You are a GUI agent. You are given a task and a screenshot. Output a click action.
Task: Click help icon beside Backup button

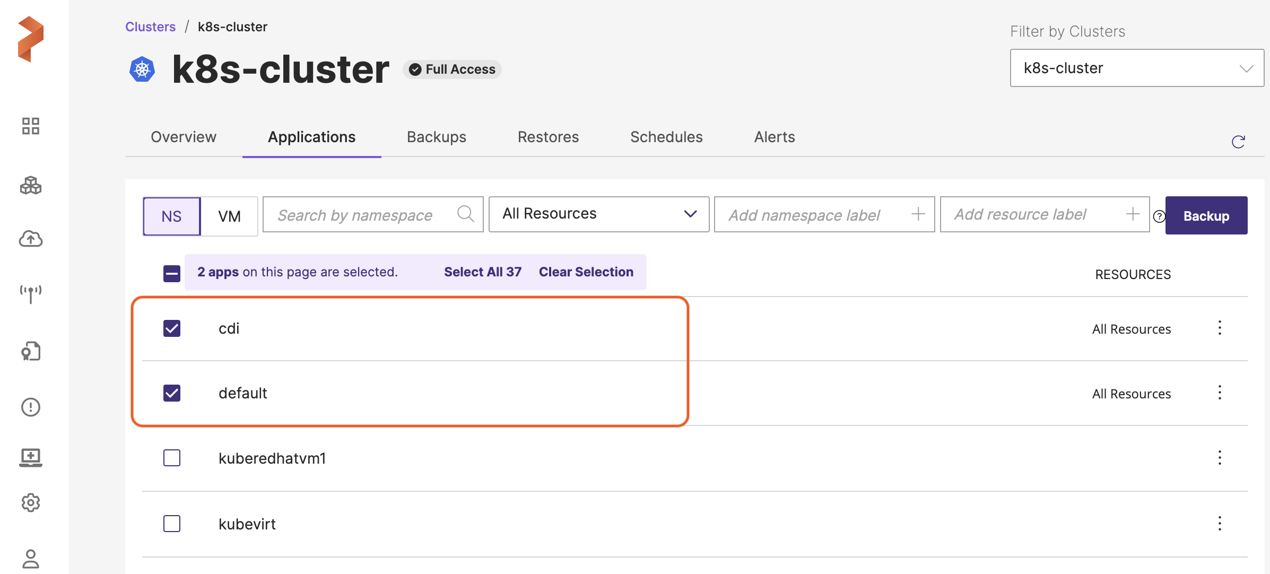point(1159,216)
